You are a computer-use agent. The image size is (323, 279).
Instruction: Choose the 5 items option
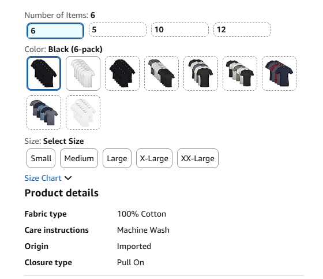(x=118, y=29)
